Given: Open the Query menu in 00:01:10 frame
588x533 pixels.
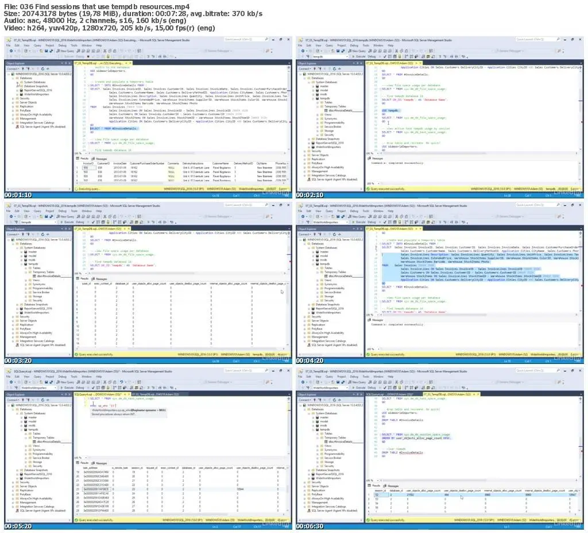Looking at the screenshot, I should (37, 45).
